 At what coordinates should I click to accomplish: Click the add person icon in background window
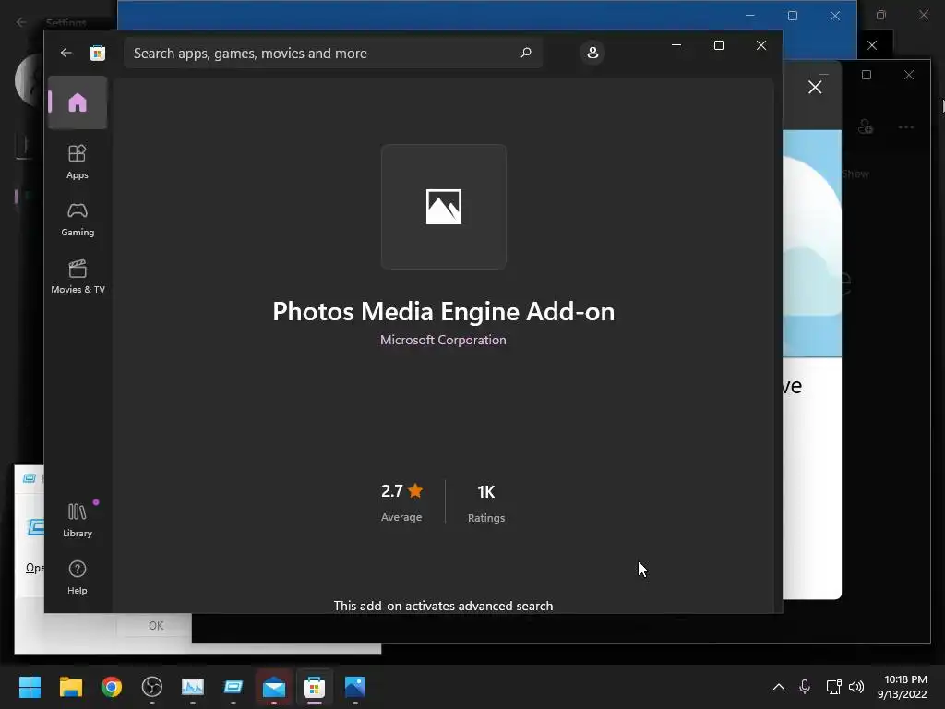tap(866, 126)
